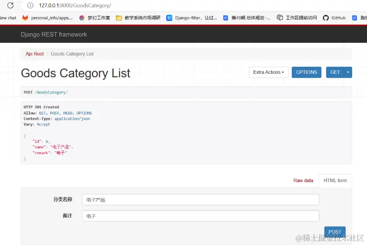The width and height of the screenshot is (367, 245).
Task: Open the personal_info/apps GitLab bookmark
Action: point(48,18)
